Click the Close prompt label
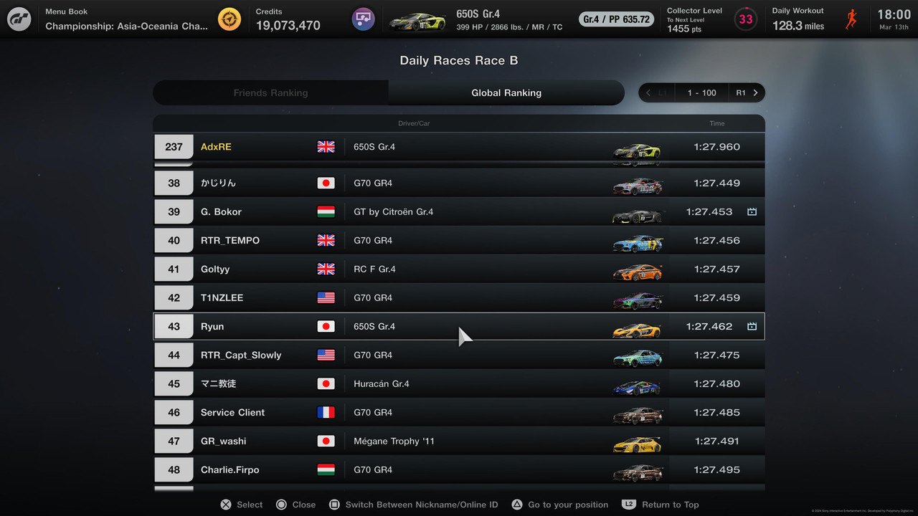918x516 pixels. [x=304, y=505]
